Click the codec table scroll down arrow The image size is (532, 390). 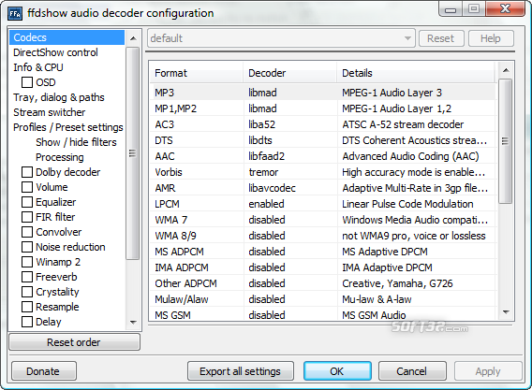coord(506,312)
